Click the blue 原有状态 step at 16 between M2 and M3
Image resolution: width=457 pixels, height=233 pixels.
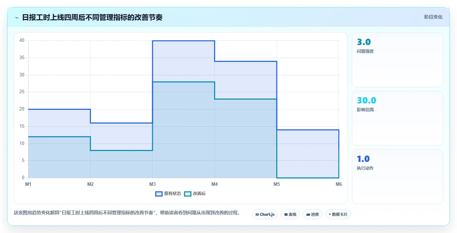pos(121,123)
